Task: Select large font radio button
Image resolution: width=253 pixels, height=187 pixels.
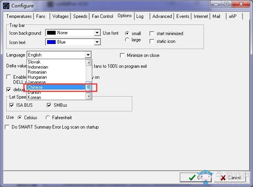Action: click(x=127, y=40)
